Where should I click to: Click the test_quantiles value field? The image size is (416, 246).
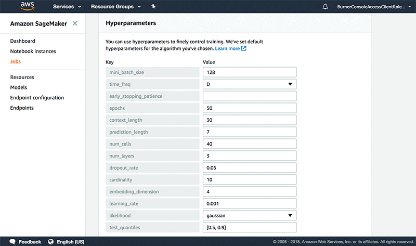(x=250, y=227)
